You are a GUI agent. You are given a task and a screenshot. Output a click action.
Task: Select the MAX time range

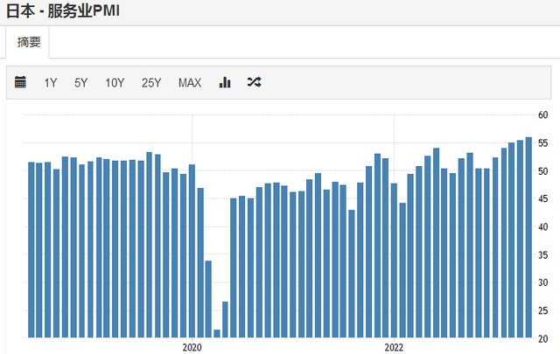[x=190, y=83]
